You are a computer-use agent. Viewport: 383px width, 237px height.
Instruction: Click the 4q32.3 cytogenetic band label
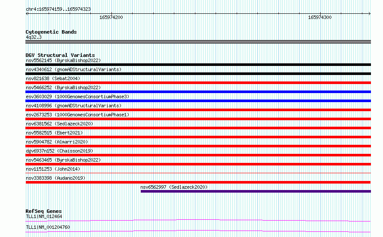34,37
